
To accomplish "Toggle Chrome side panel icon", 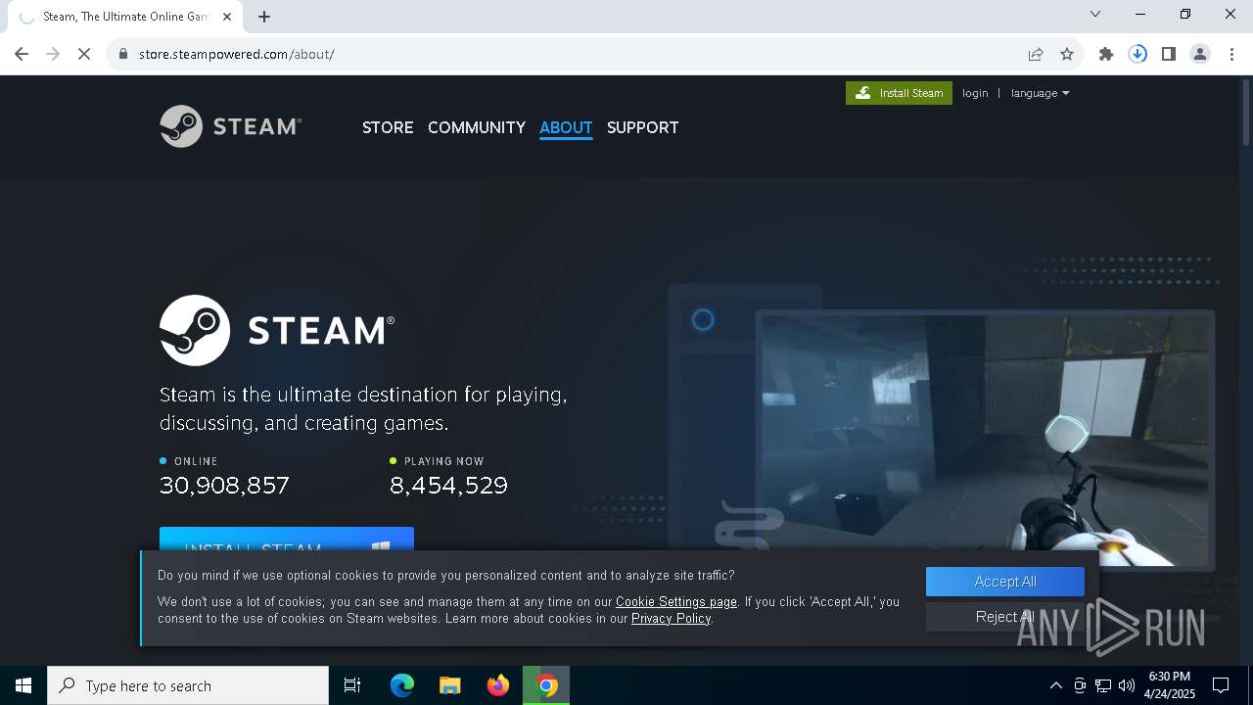I will (x=1169, y=54).
